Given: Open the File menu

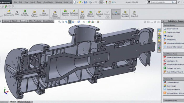Looking at the screenshot, I should pyautogui.click(x=16, y=2).
